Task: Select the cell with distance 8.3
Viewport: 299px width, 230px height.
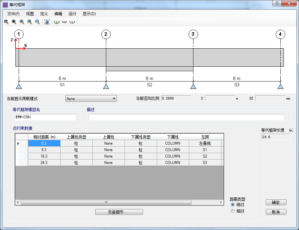Action: pos(44,150)
